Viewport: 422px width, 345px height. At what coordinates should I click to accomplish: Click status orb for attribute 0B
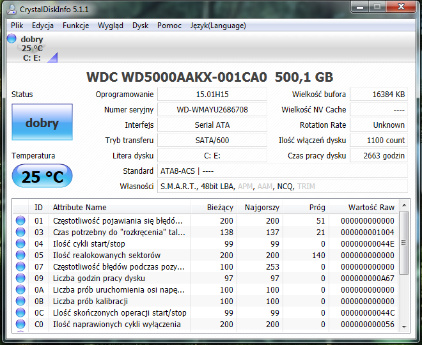(x=20, y=301)
